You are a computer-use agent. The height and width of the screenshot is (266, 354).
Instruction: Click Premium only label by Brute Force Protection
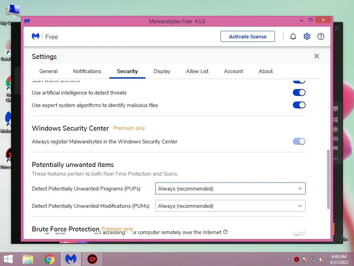[118, 229]
